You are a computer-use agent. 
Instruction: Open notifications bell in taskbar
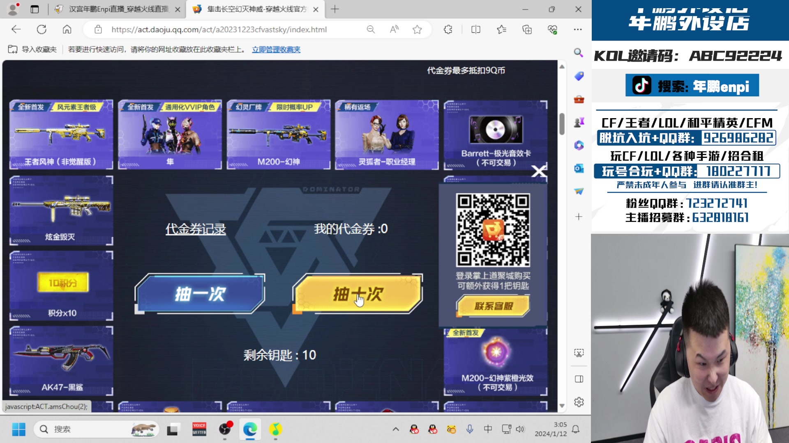point(576,429)
